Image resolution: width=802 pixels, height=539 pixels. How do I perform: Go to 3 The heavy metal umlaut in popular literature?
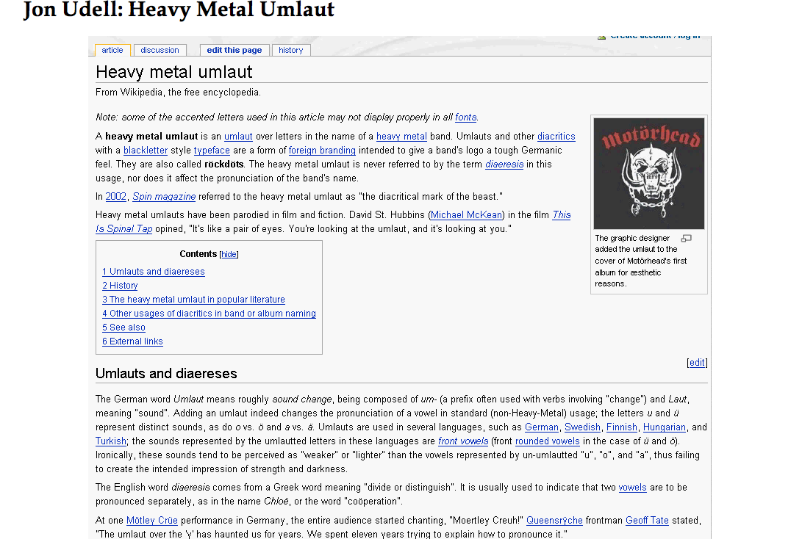point(193,300)
